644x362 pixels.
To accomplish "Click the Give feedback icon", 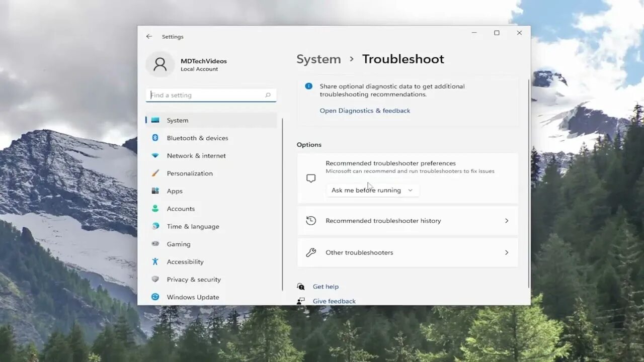I will pyautogui.click(x=301, y=301).
